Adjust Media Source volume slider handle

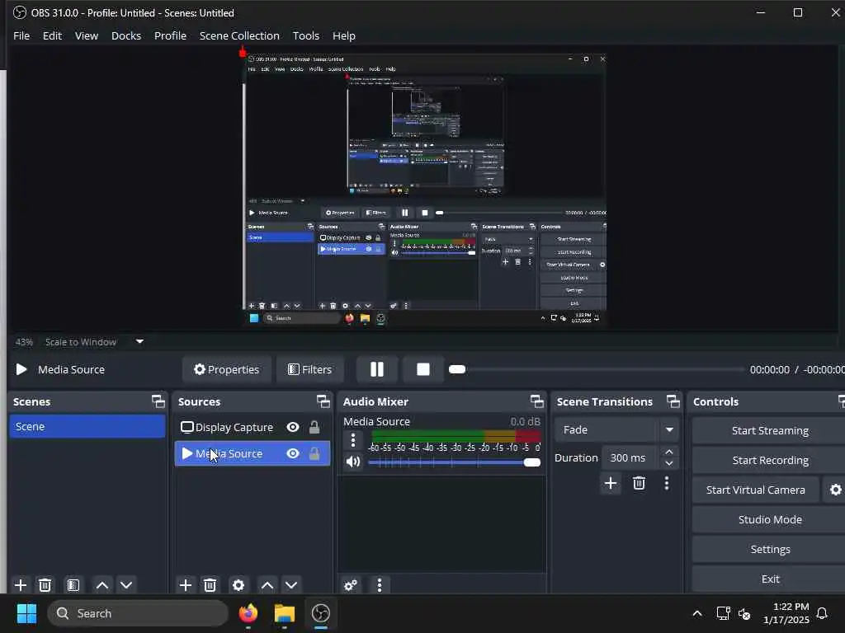pyautogui.click(x=532, y=462)
